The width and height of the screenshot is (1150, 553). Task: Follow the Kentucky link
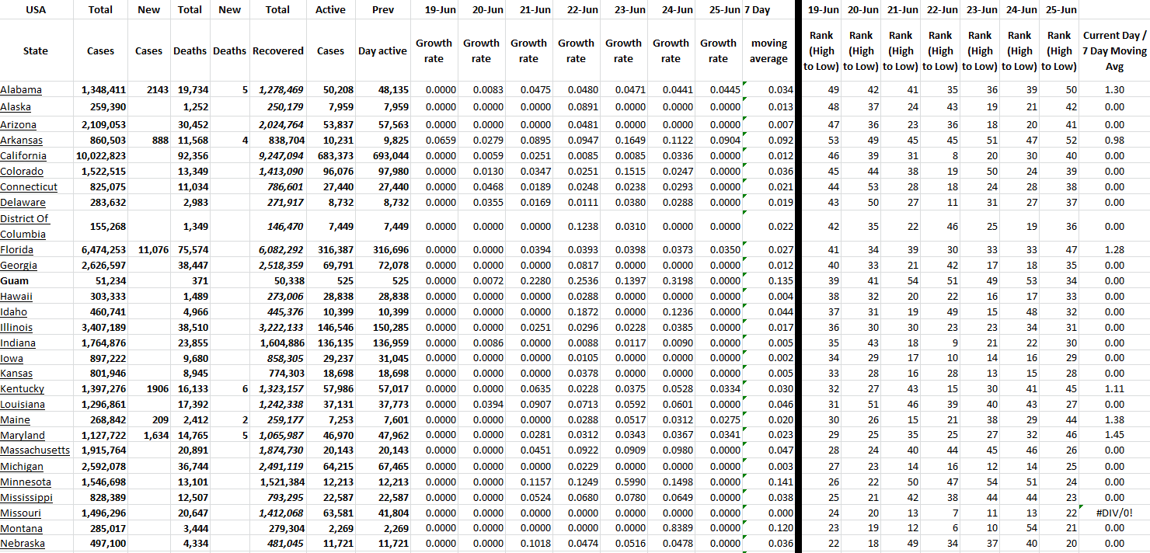tap(23, 389)
